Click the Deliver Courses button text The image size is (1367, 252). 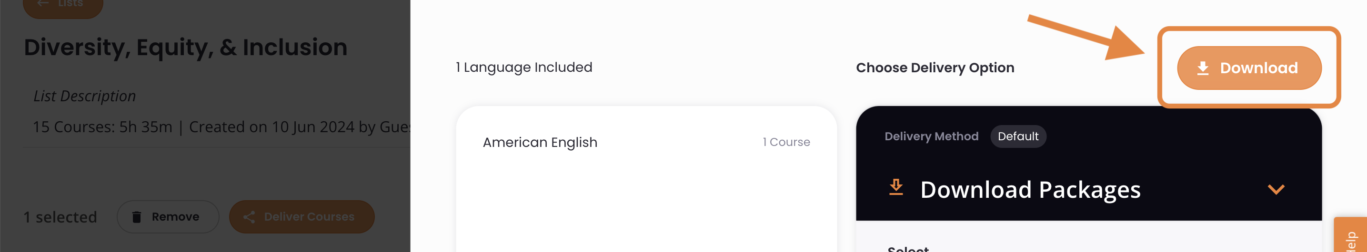309,217
